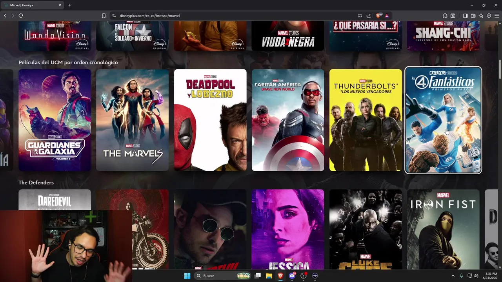502x282 pixels.
Task: Open the Thunderbolts* poster
Action: coord(366,120)
